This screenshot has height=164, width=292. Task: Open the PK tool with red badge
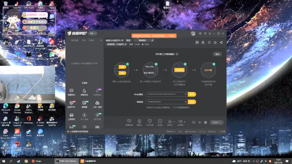tap(71, 104)
